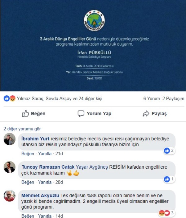Click the blue like reaction icon beside Yılmaz Saraç
The width and height of the screenshot is (186, 218).
(x=7, y=98)
